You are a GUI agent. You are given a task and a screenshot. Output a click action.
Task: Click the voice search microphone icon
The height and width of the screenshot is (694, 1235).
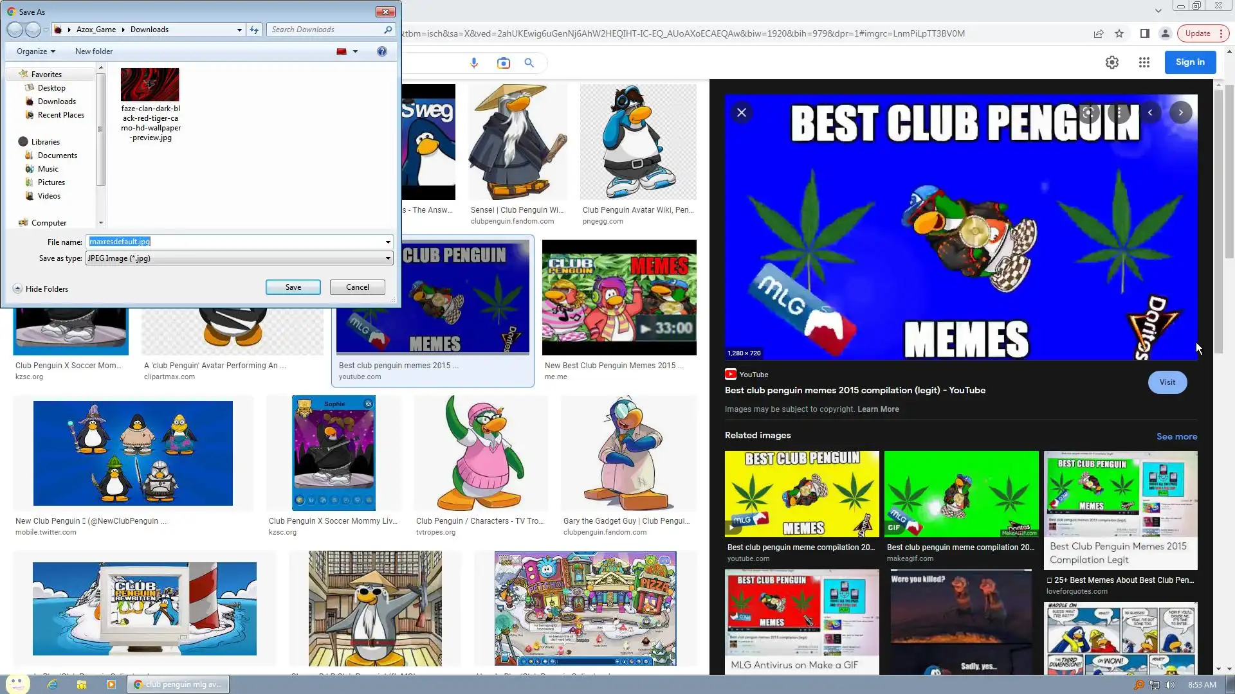pyautogui.click(x=474, y=63)
